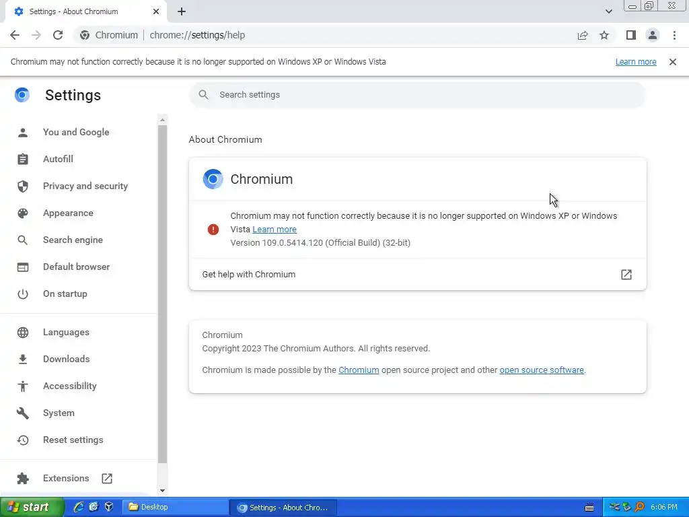Screen dimensions: 689x517
Task: Click the Languages globe icon
Action: (23, 333)
